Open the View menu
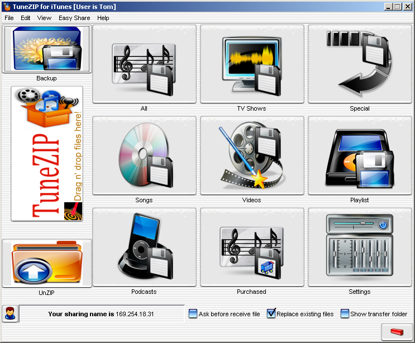 44,18
